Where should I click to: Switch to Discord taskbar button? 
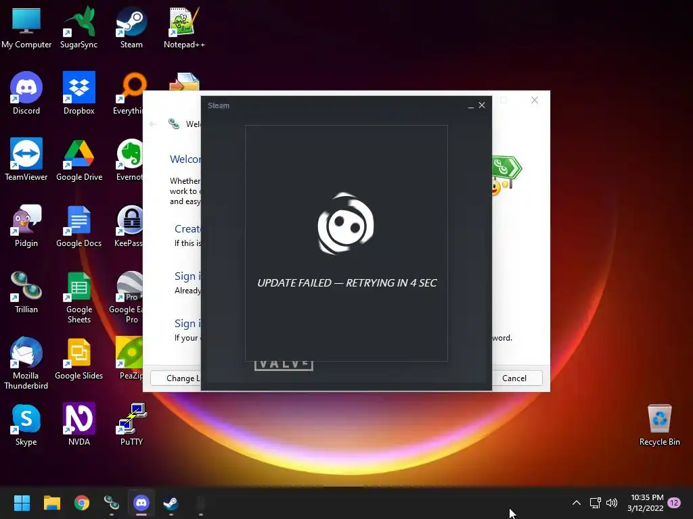[x=141, y=503]
